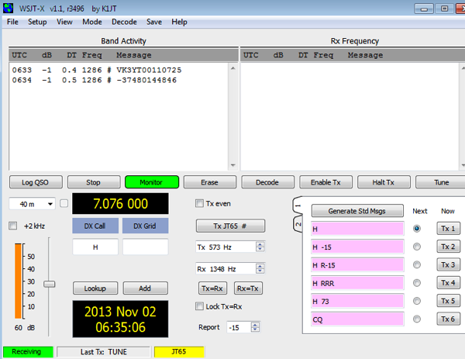465x359 pixels.
Task: Increase Tx 573 Hz frequency with up arrow
Action: click(x=260, y=244)
